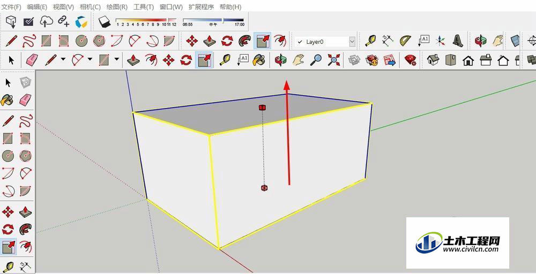
Task: Open the 相机(C) menu
Action: [x=90, y=6]
